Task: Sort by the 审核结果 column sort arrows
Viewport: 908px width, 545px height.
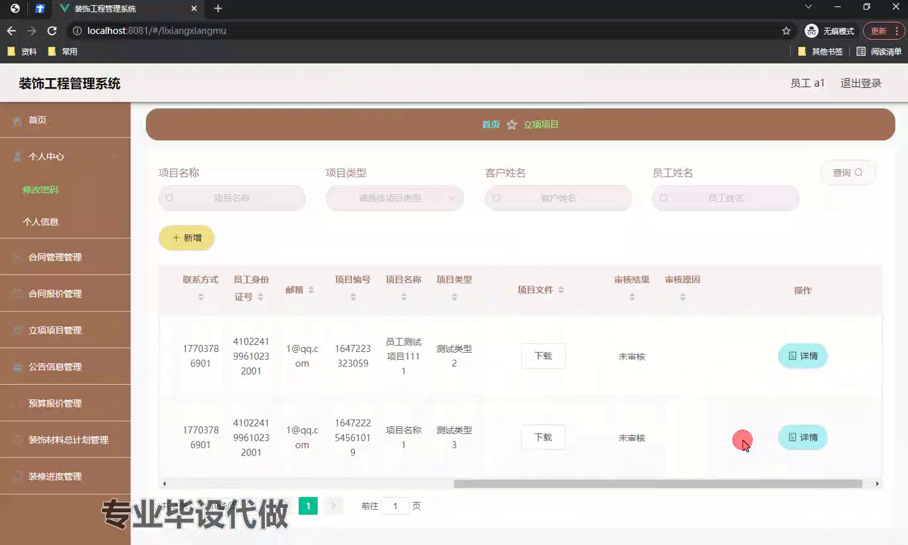Action: click(632, 296)
